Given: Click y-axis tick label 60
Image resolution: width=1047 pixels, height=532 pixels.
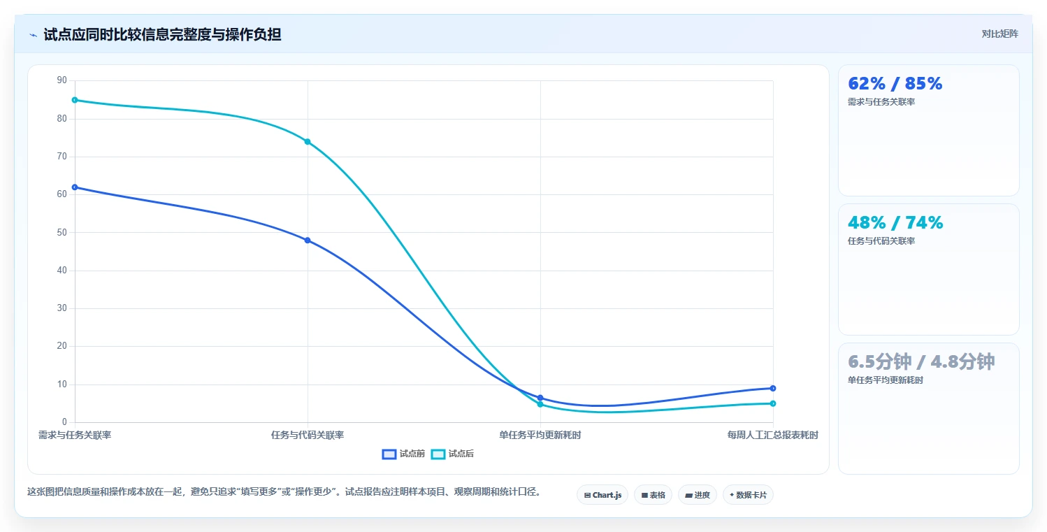Looking at the screenshot, I should (62, 194).
